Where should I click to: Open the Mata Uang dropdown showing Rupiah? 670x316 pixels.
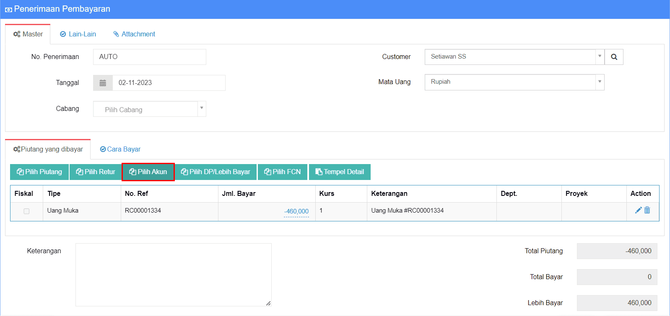point(514,82)
